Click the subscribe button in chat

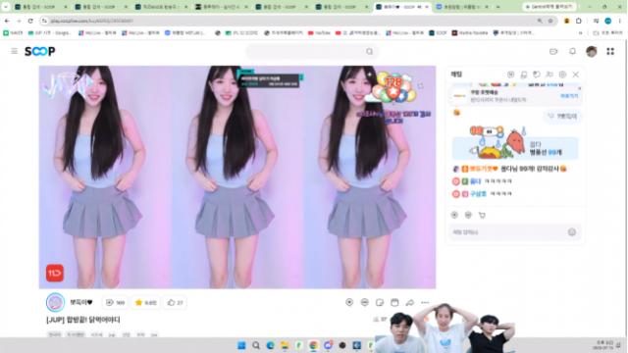tap(562, 116)
